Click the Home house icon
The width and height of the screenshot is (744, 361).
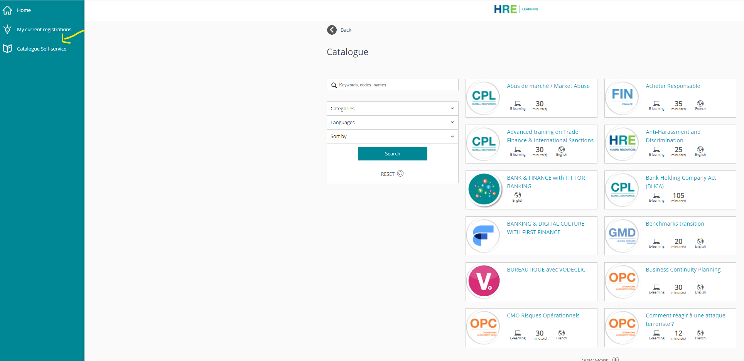(7, 10)
